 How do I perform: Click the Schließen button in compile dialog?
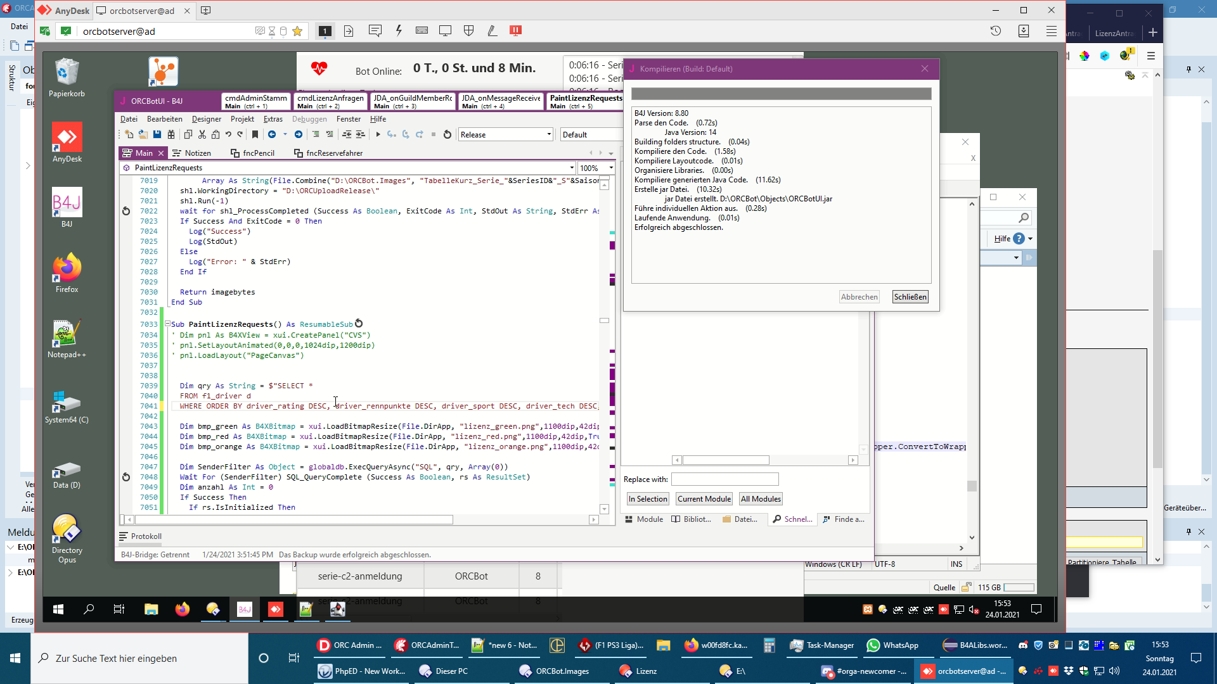[910, 297]
